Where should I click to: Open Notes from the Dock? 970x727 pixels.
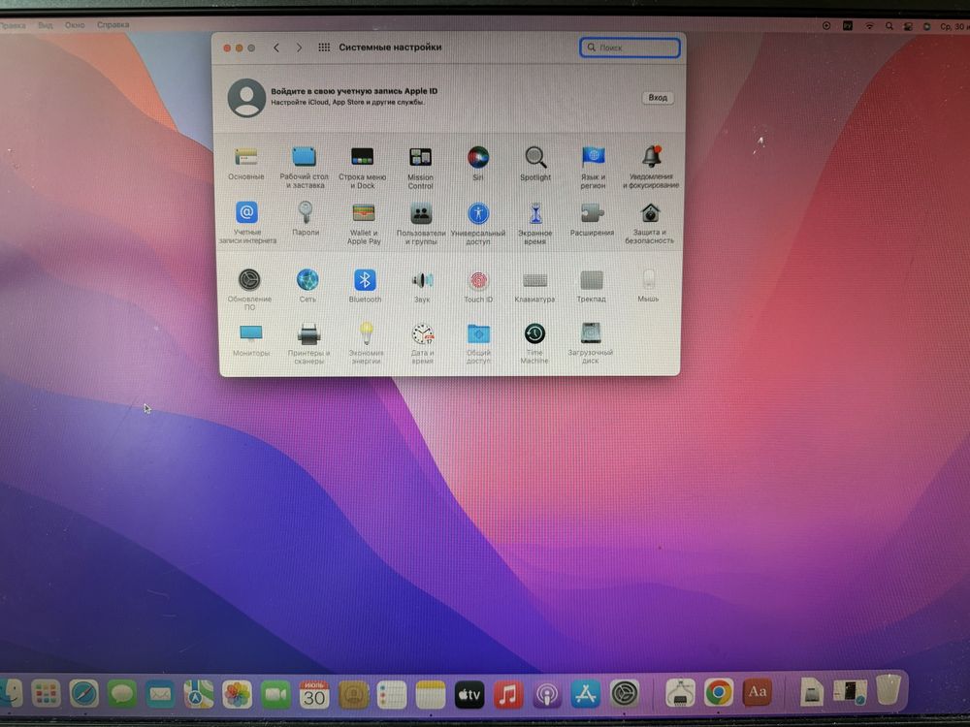pyautogui.click(x=431, y=694)
